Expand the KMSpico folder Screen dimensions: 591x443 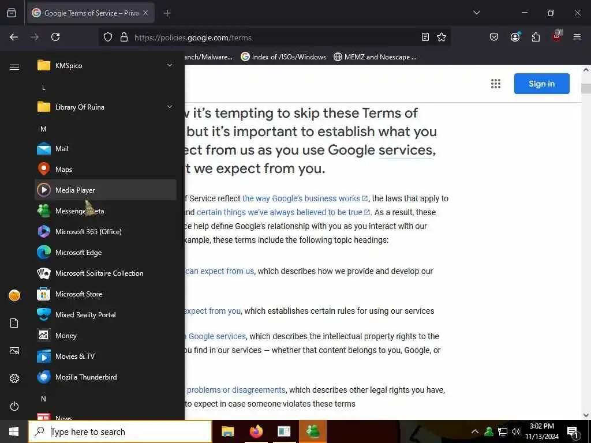[x=105, y=65]
